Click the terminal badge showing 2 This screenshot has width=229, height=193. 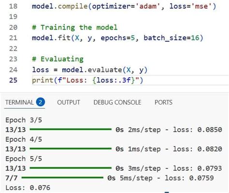41,102
